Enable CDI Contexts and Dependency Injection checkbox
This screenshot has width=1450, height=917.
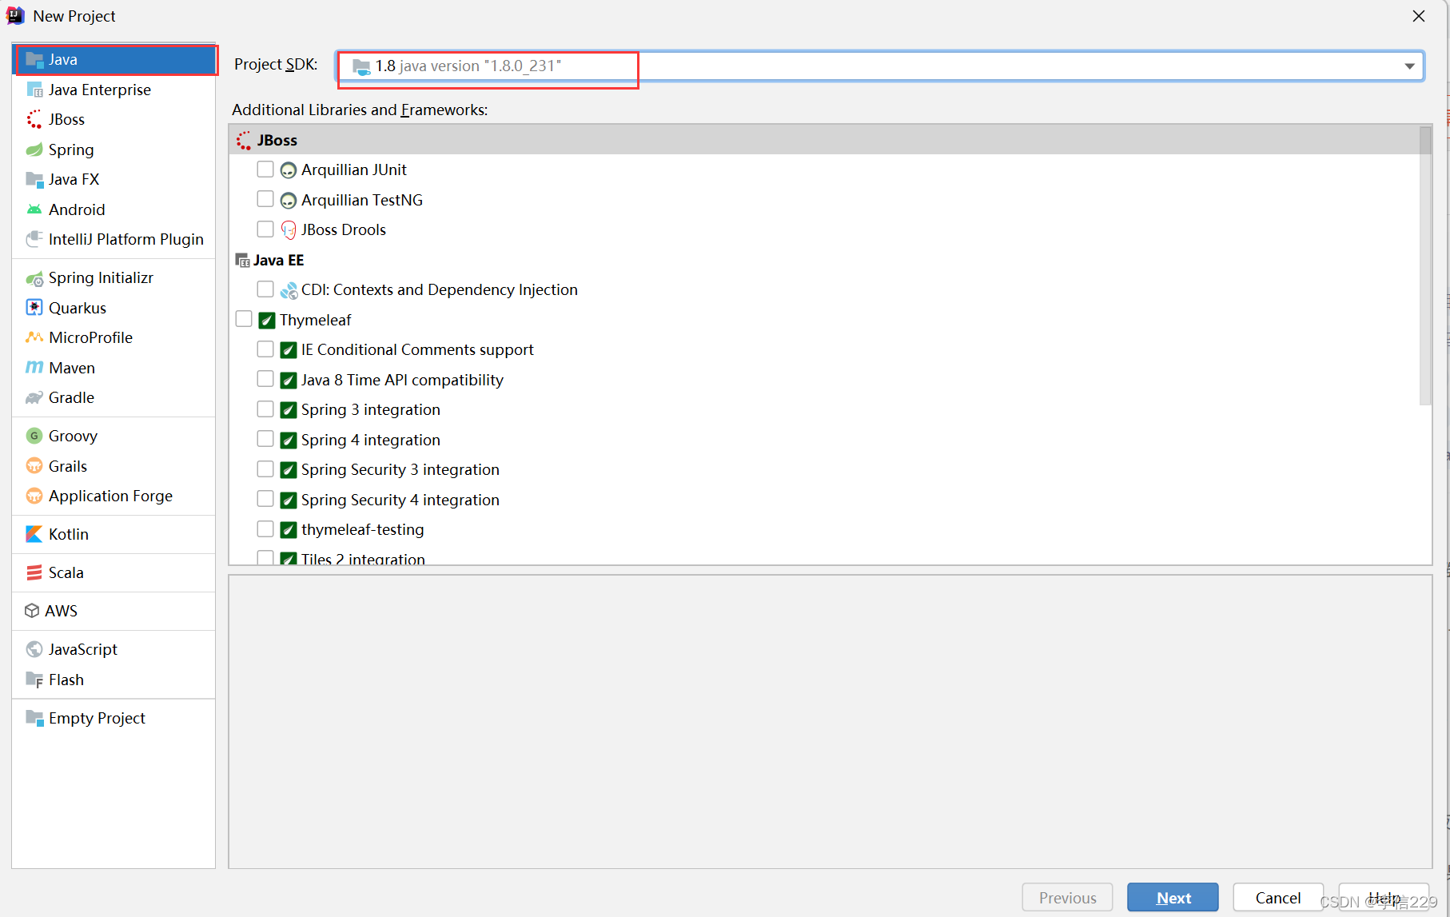(x=265, y=289)
